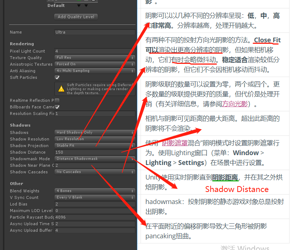Enable the Realtime Reflection Probes checkbox

tap(57, 100)
